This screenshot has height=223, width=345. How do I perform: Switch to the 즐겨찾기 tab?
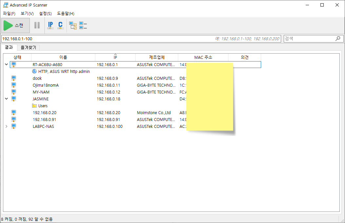29,47
